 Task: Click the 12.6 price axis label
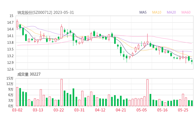tap(10, 69)
